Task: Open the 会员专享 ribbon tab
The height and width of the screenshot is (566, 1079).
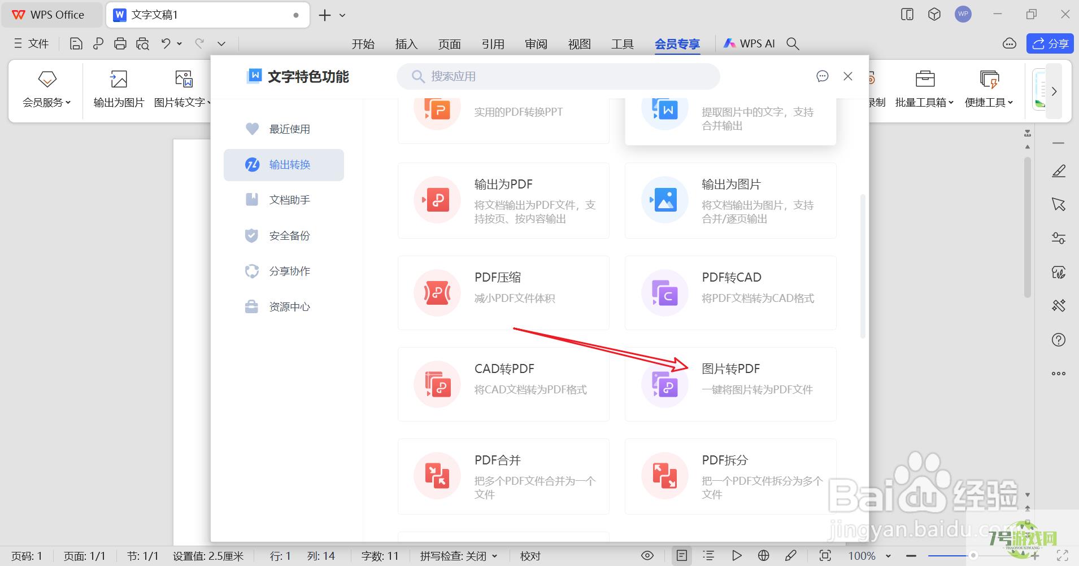Action: [677, 44]
